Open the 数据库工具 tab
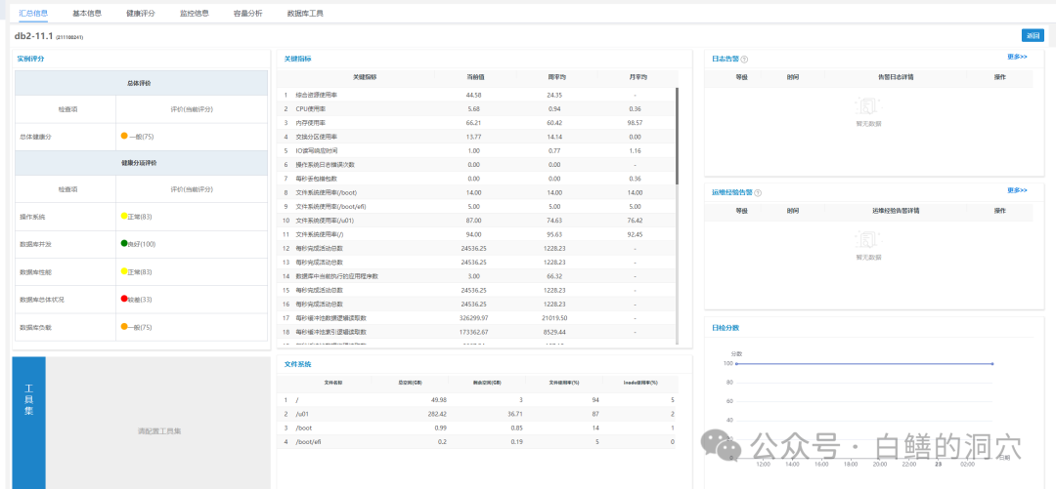Viewport: 1056px width, 489px height. [304, 13]
